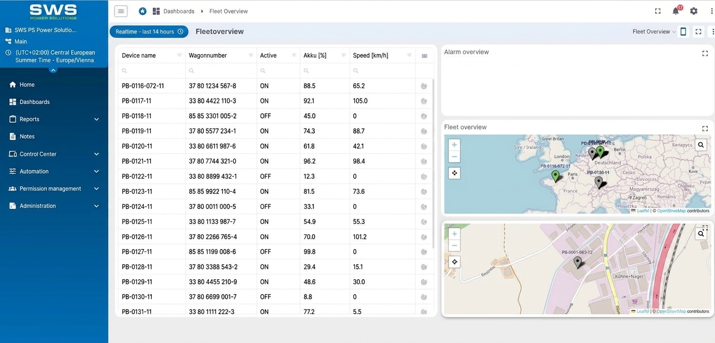This screenshot has width=715, height=343.
Task: Click locate icon in PB-0126-11 row
Action: (x=424, y=237)
